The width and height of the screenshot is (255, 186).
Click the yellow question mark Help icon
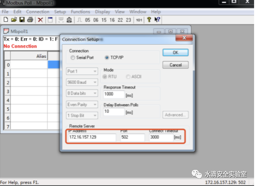pos(149,20)
